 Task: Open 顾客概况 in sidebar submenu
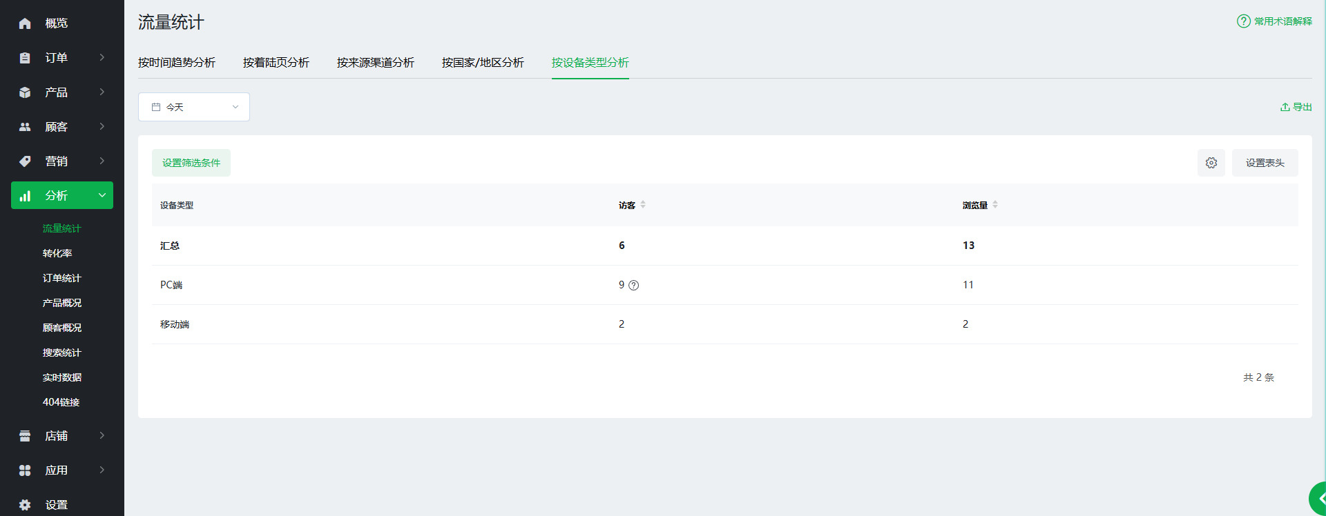pyautogui.click(x=62, y=328)
